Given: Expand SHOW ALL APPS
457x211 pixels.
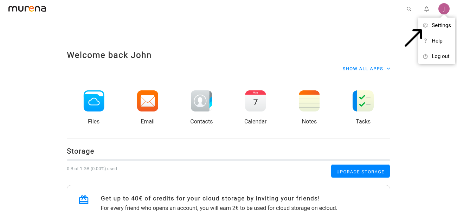Looking at the screenshot, I should coord(366,69).
